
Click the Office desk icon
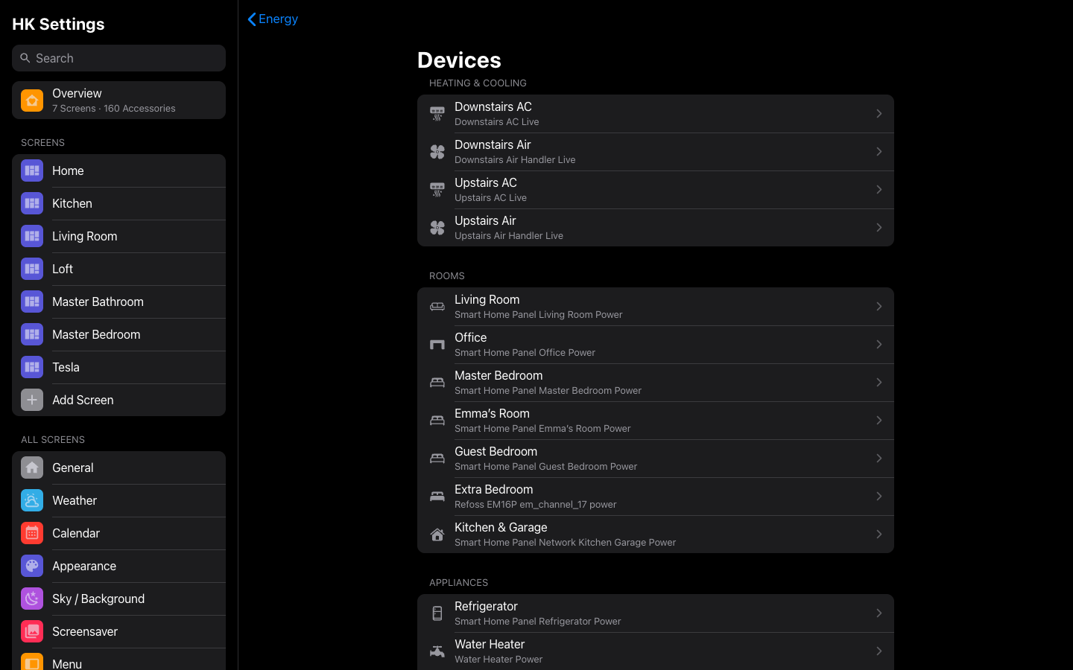437,345
